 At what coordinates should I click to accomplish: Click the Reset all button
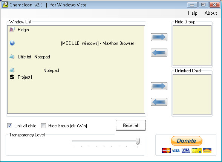[x=131, y=125]
